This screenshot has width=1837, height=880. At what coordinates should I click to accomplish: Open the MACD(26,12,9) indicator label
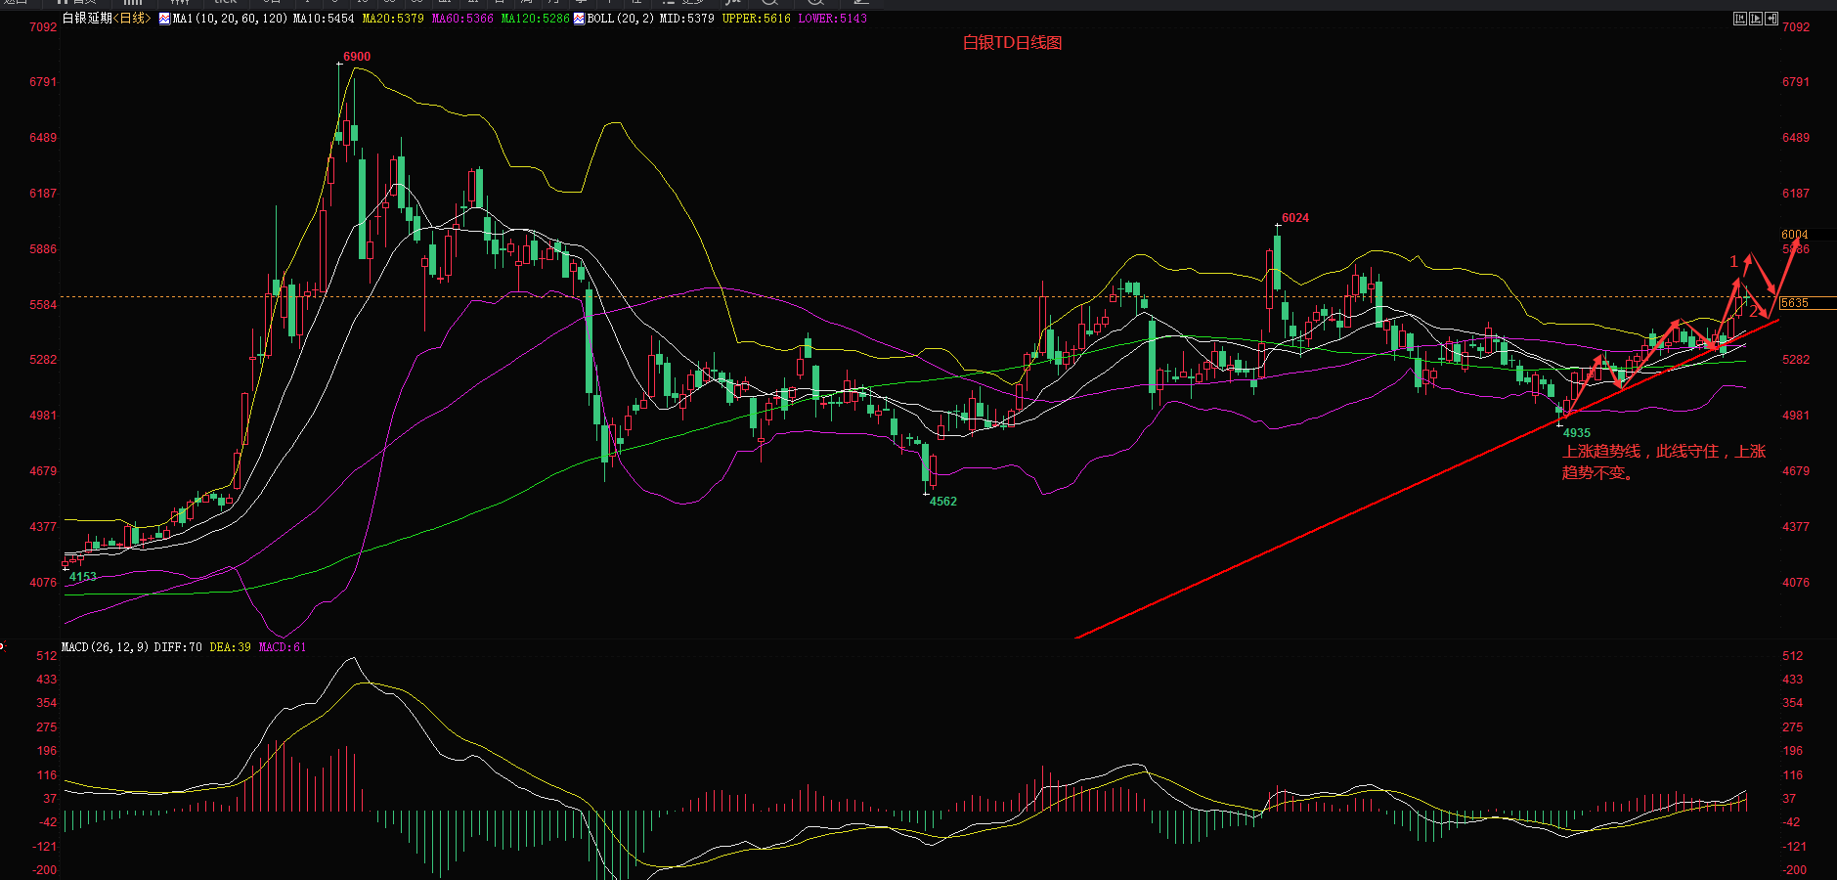(x=105, y=647)
